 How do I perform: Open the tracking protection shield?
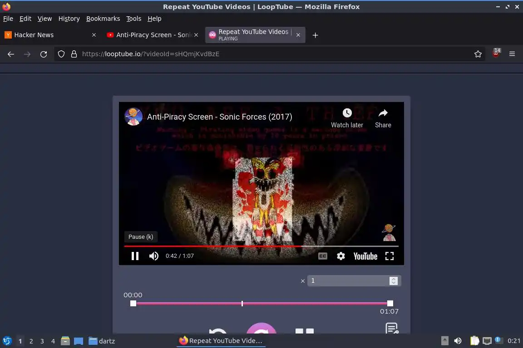tap(61, 54)
